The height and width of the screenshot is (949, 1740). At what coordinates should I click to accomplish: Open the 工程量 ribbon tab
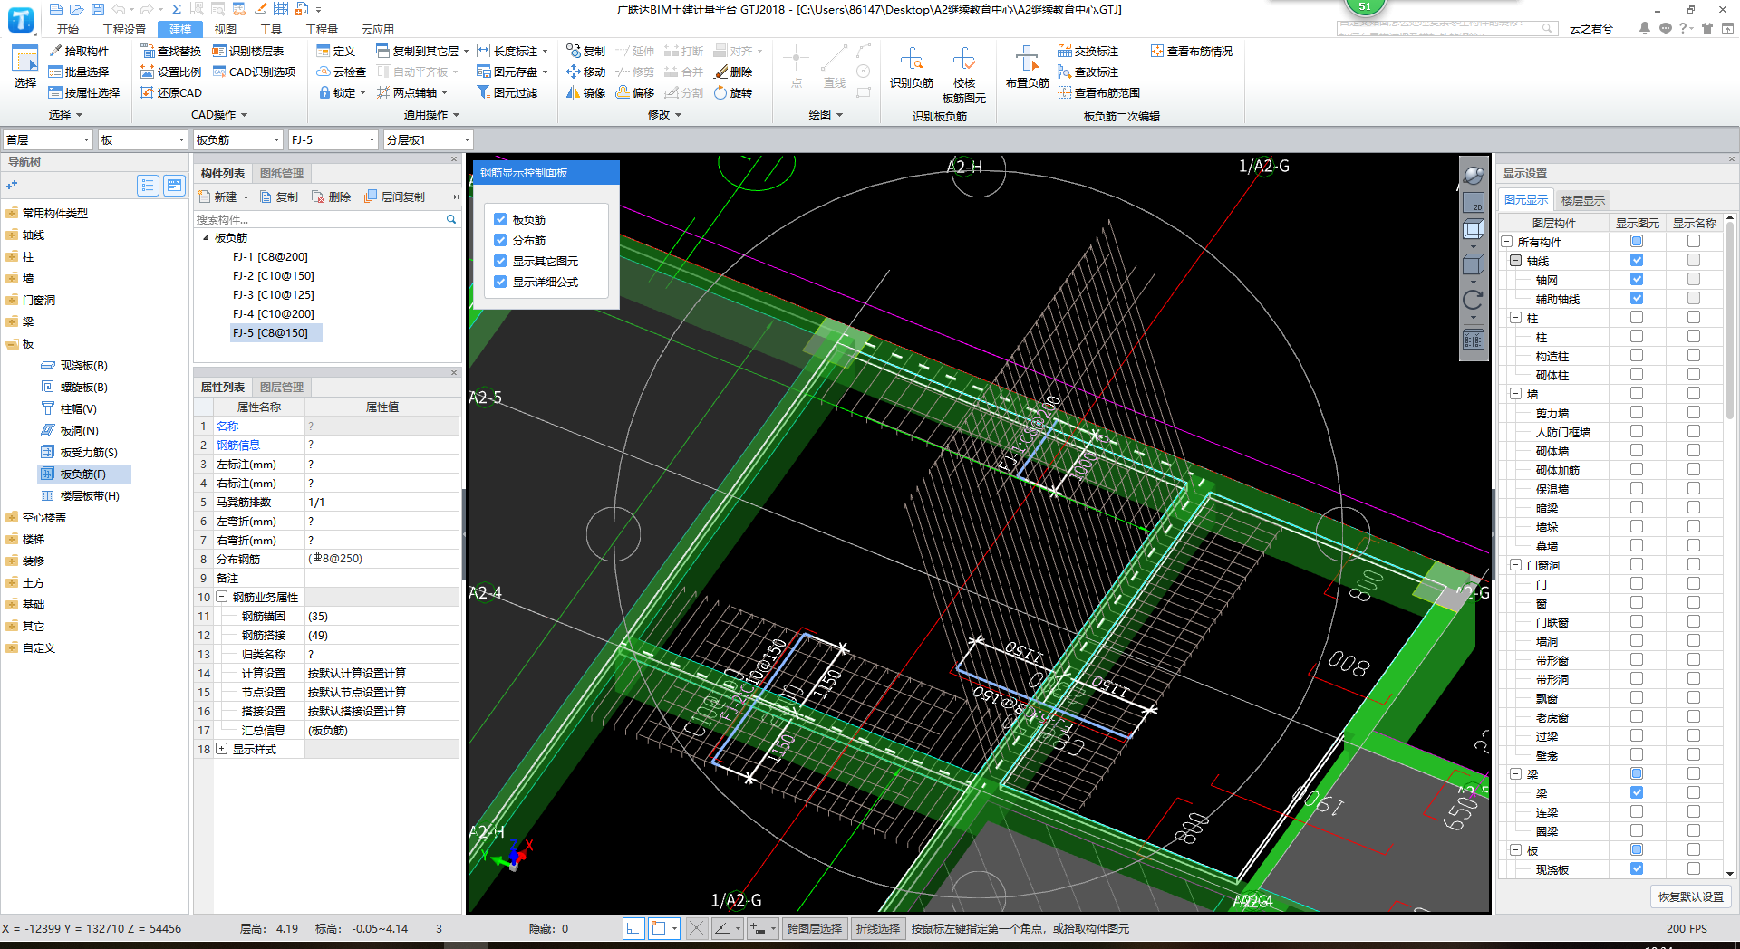pyautogui.click(x=322, y=29)
